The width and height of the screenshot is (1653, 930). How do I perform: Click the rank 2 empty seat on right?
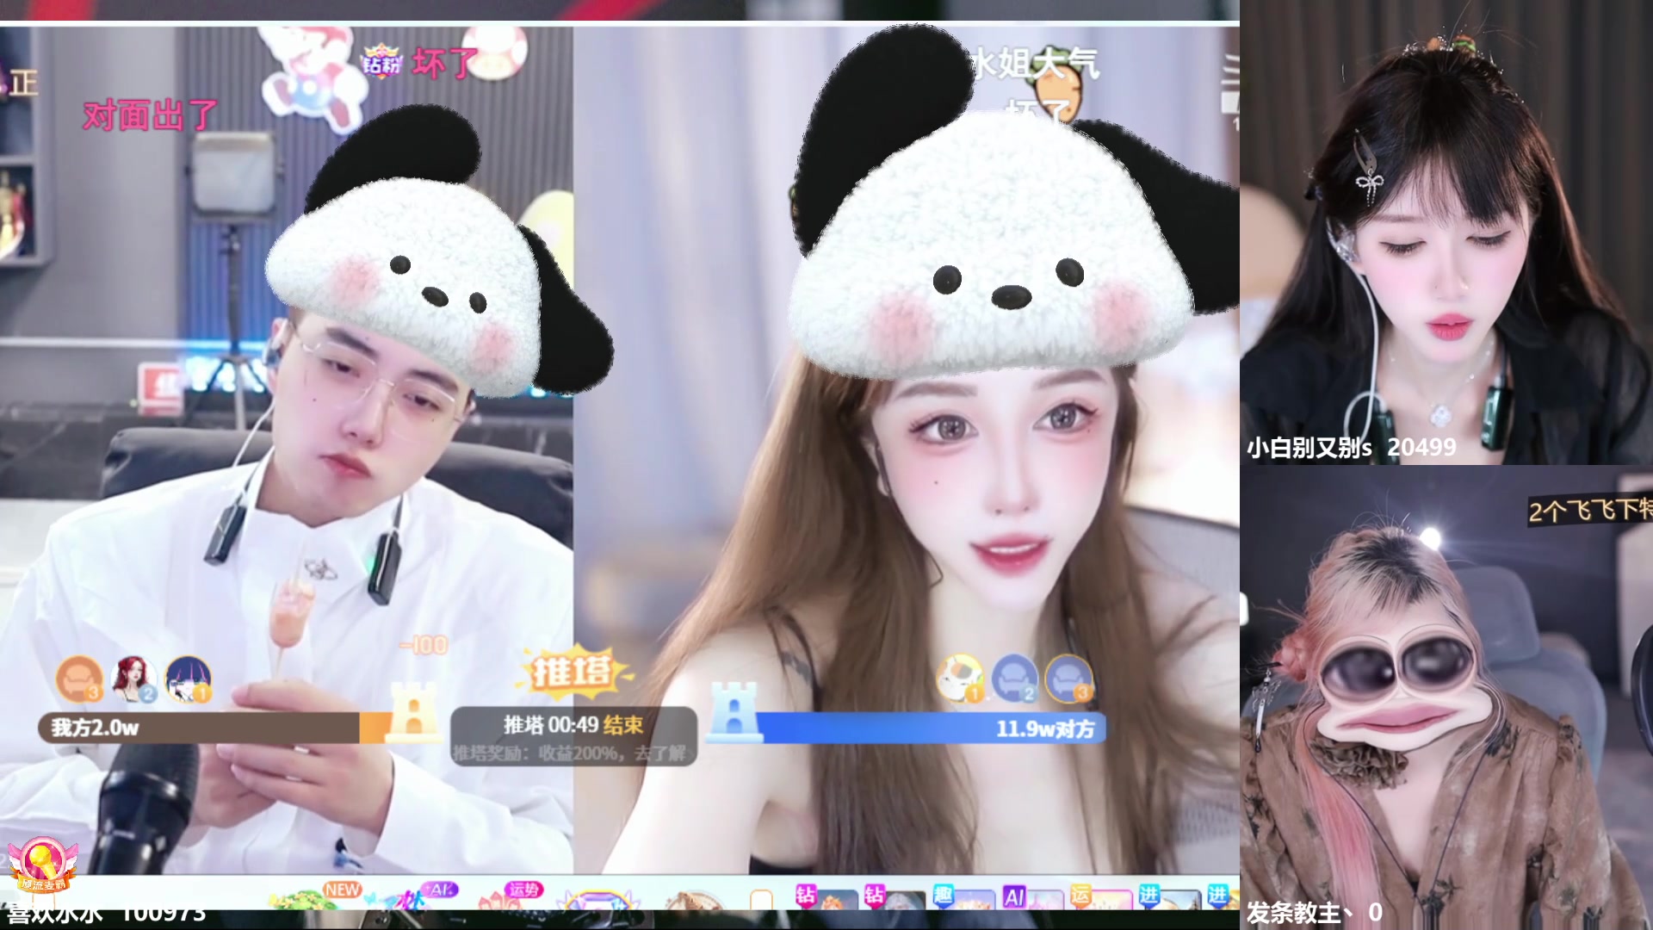click(1014, 679)
